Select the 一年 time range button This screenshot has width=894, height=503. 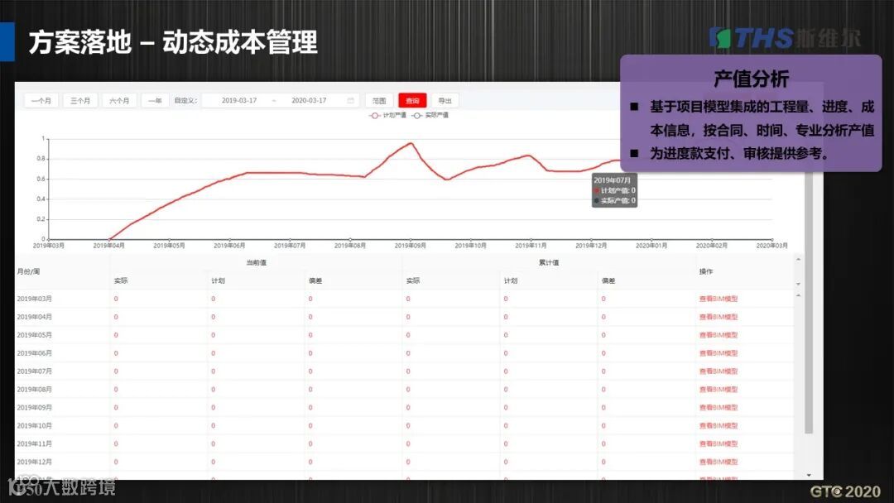[x=155, y=101]
